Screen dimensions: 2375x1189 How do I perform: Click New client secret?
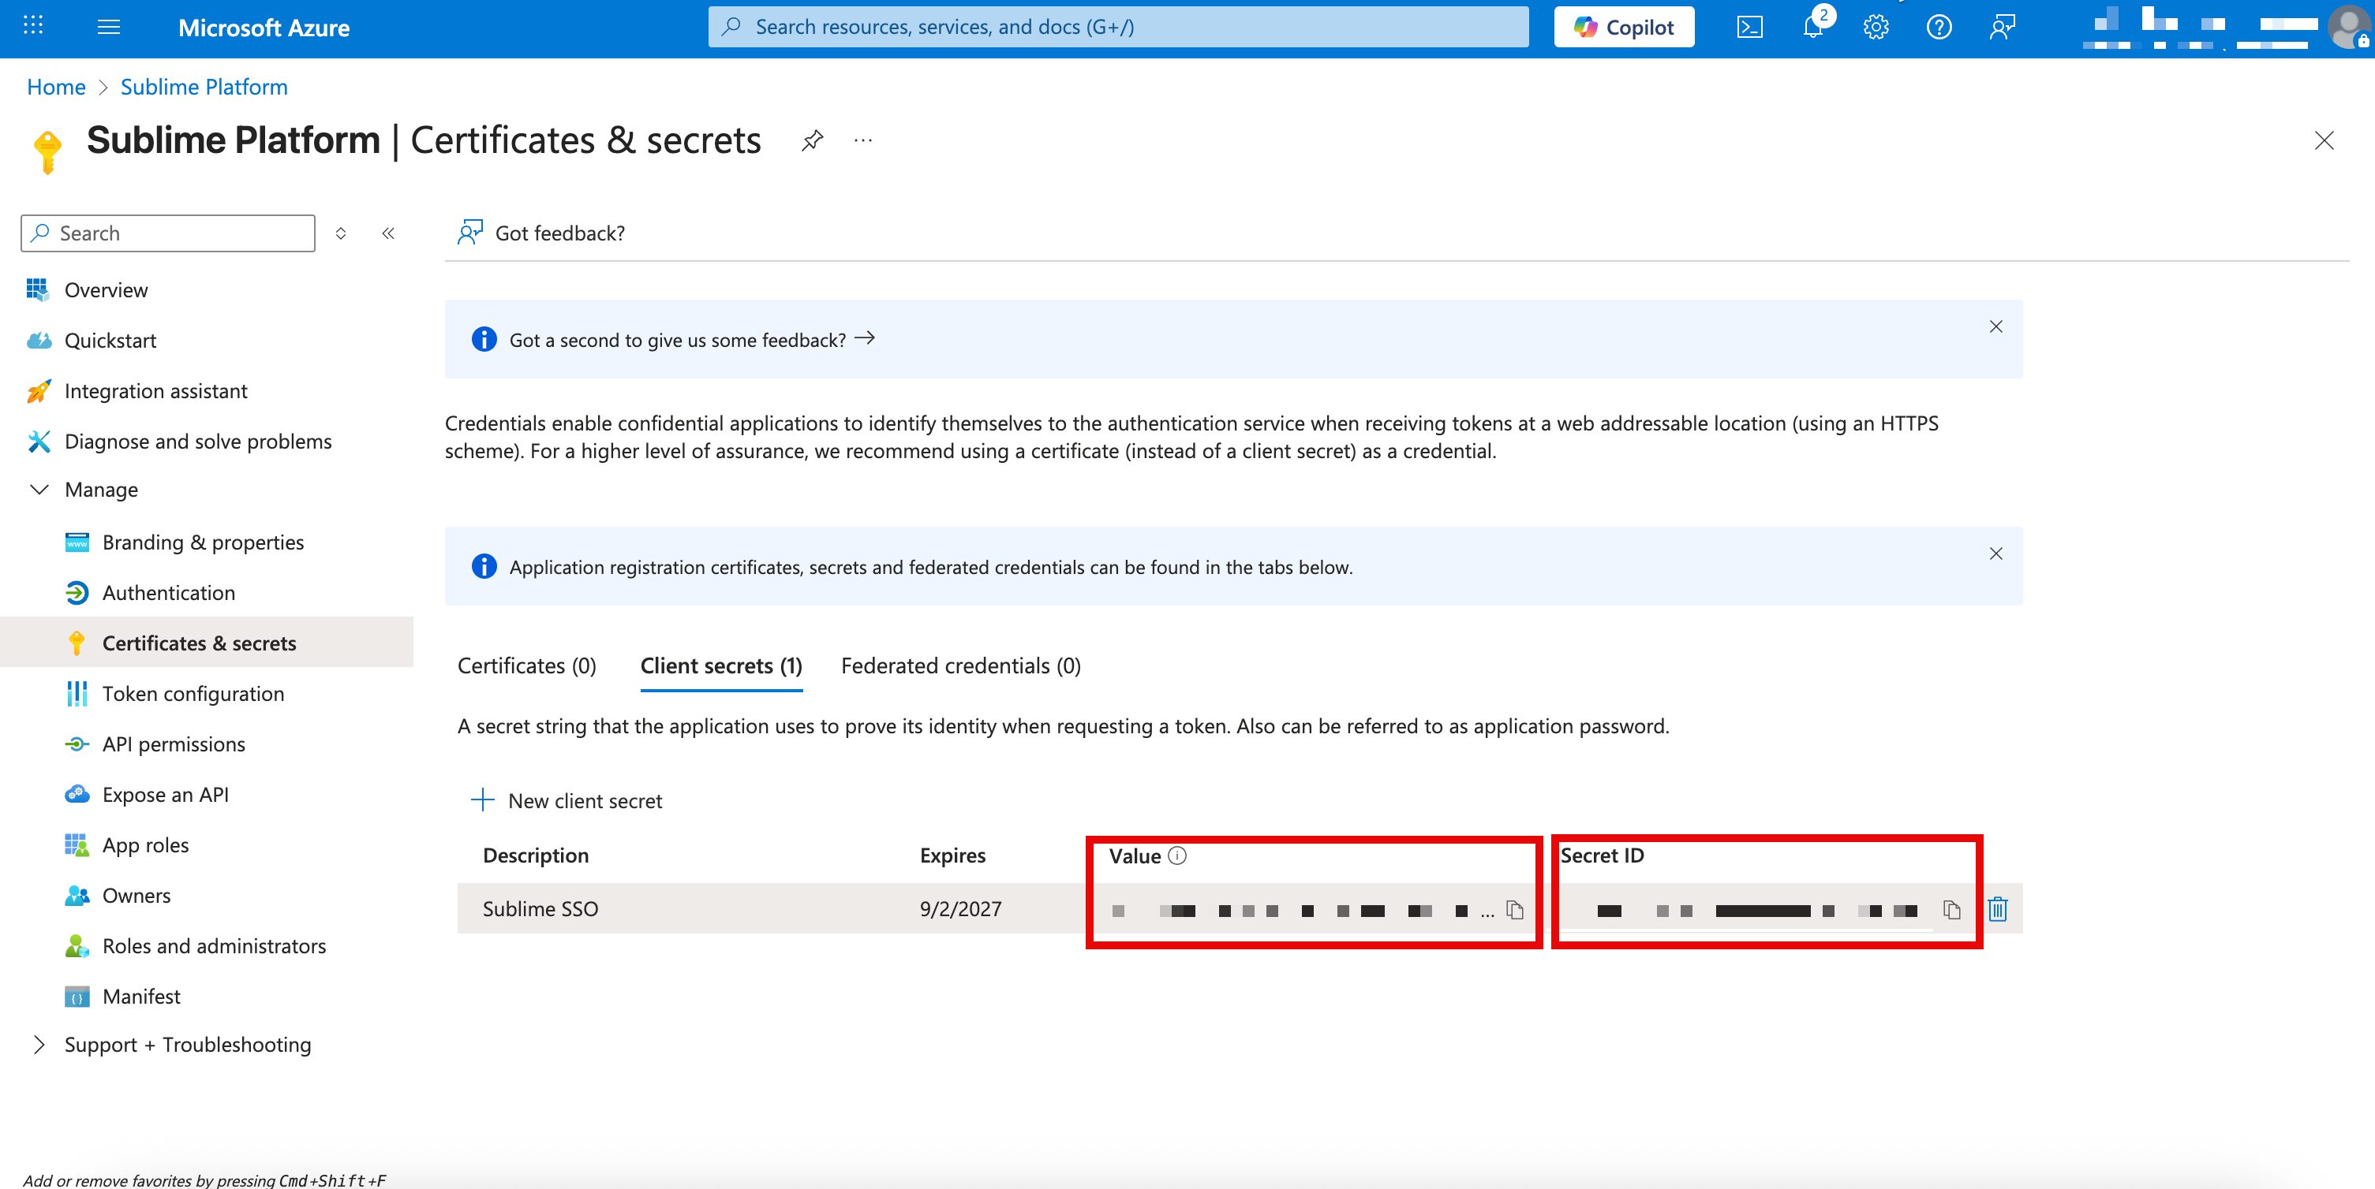(x=567, y=800)
